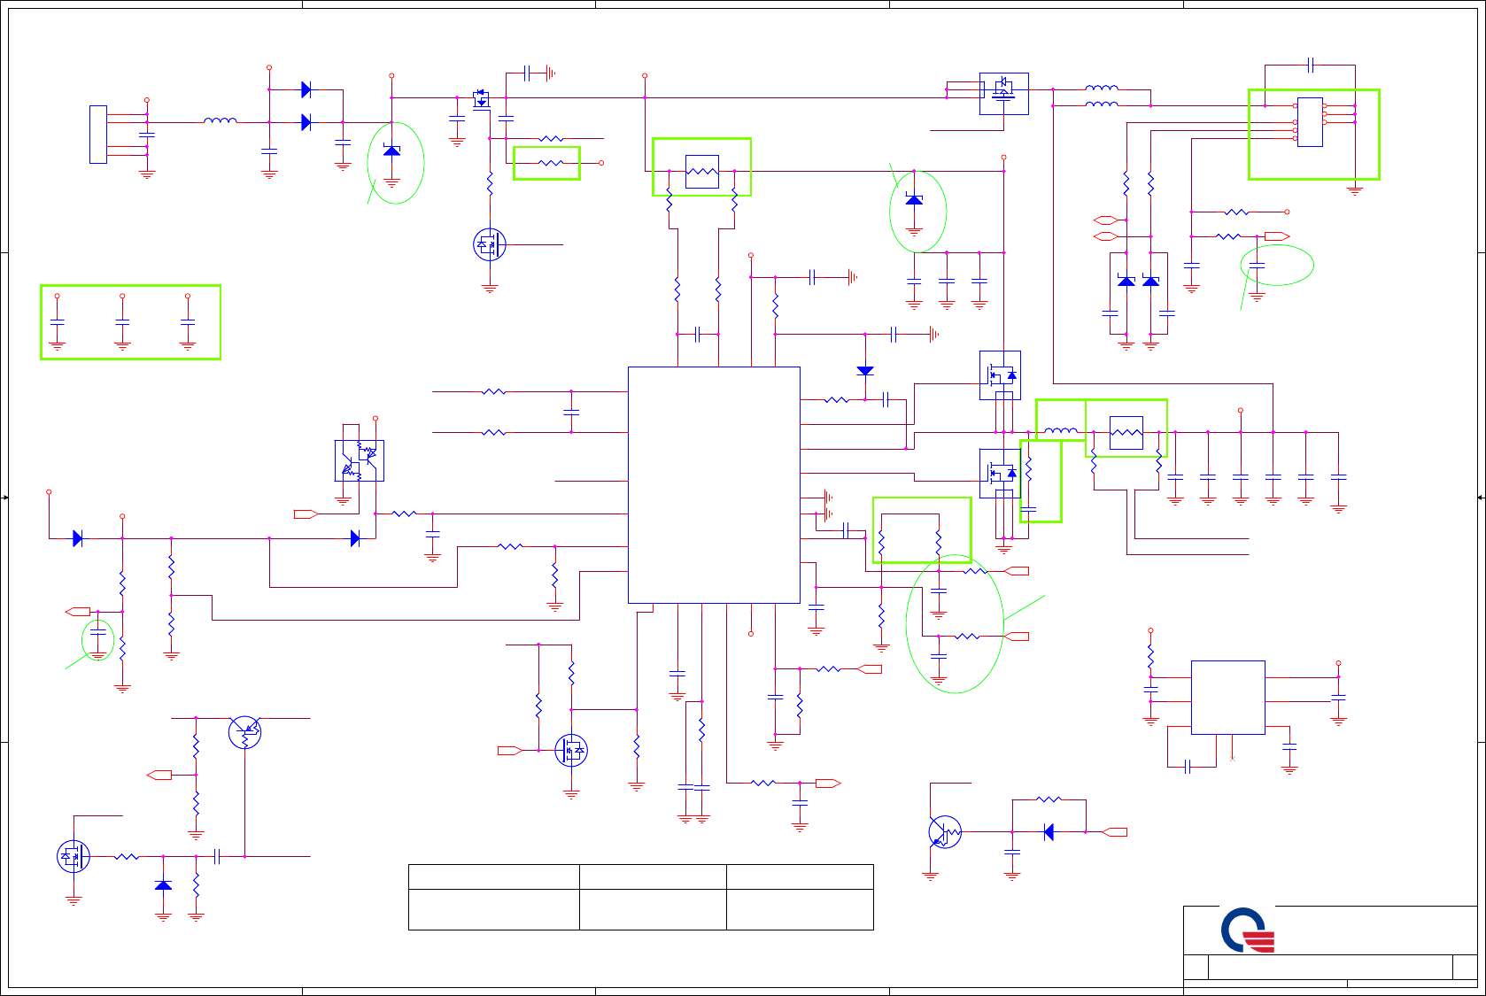Select the PNP transistor circle at lower left
The width and height of the screenshot is (1486, 996).
pos(244,732)
